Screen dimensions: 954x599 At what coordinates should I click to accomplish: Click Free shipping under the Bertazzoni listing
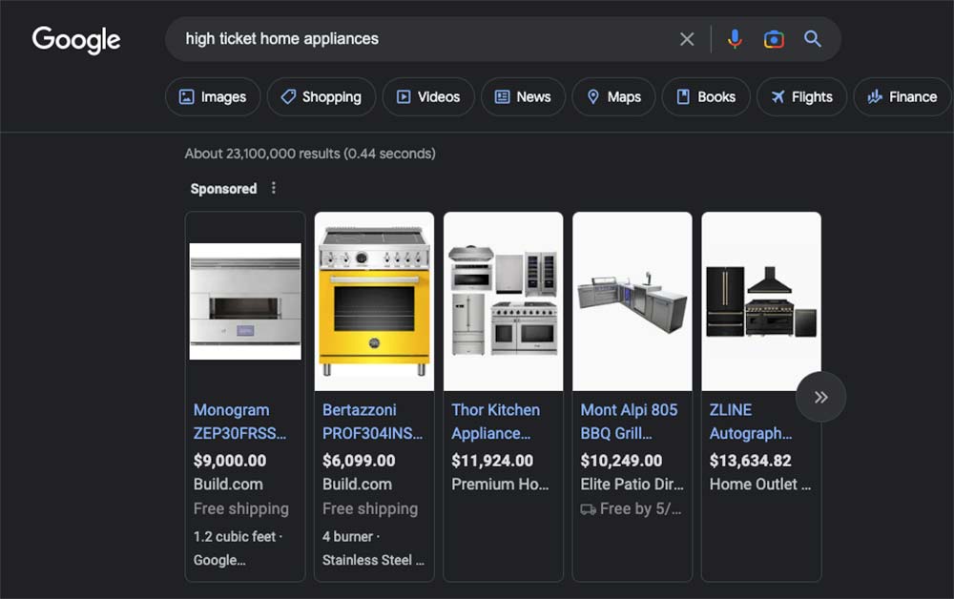[x=370, y=508]
